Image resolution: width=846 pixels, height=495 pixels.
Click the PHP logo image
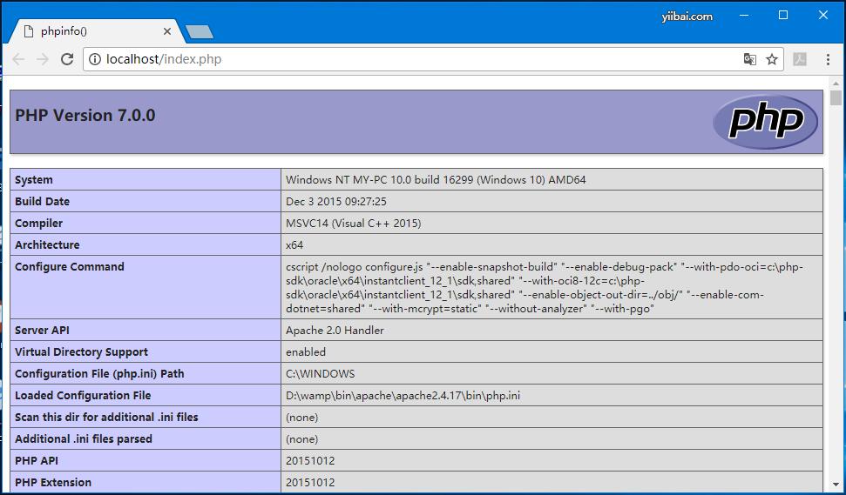pos(765,121)
